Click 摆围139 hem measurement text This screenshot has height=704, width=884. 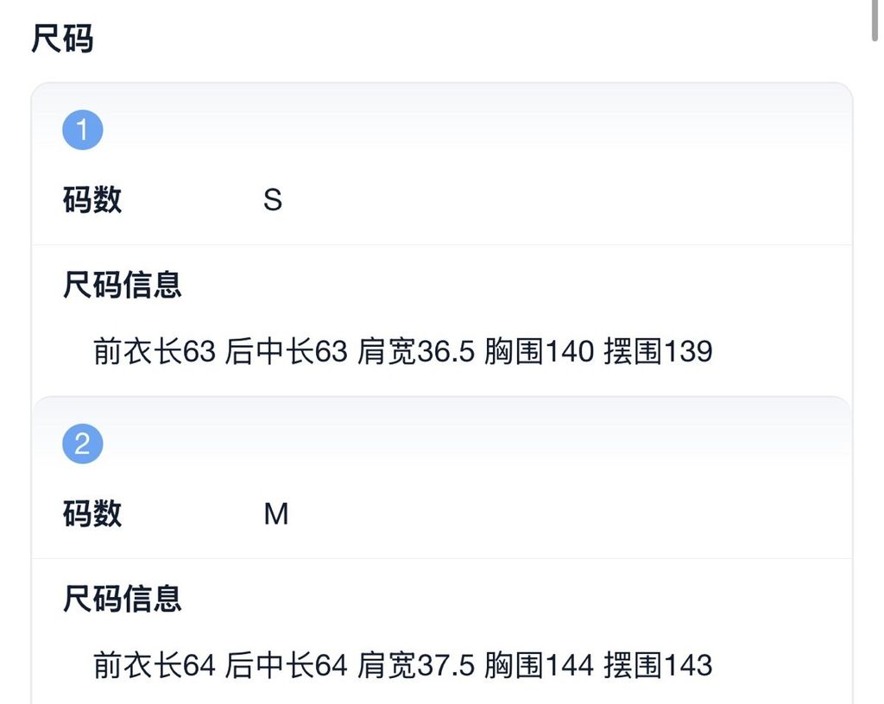658,352
